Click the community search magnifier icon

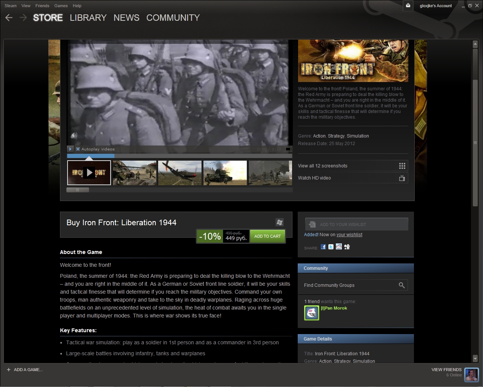402,285
